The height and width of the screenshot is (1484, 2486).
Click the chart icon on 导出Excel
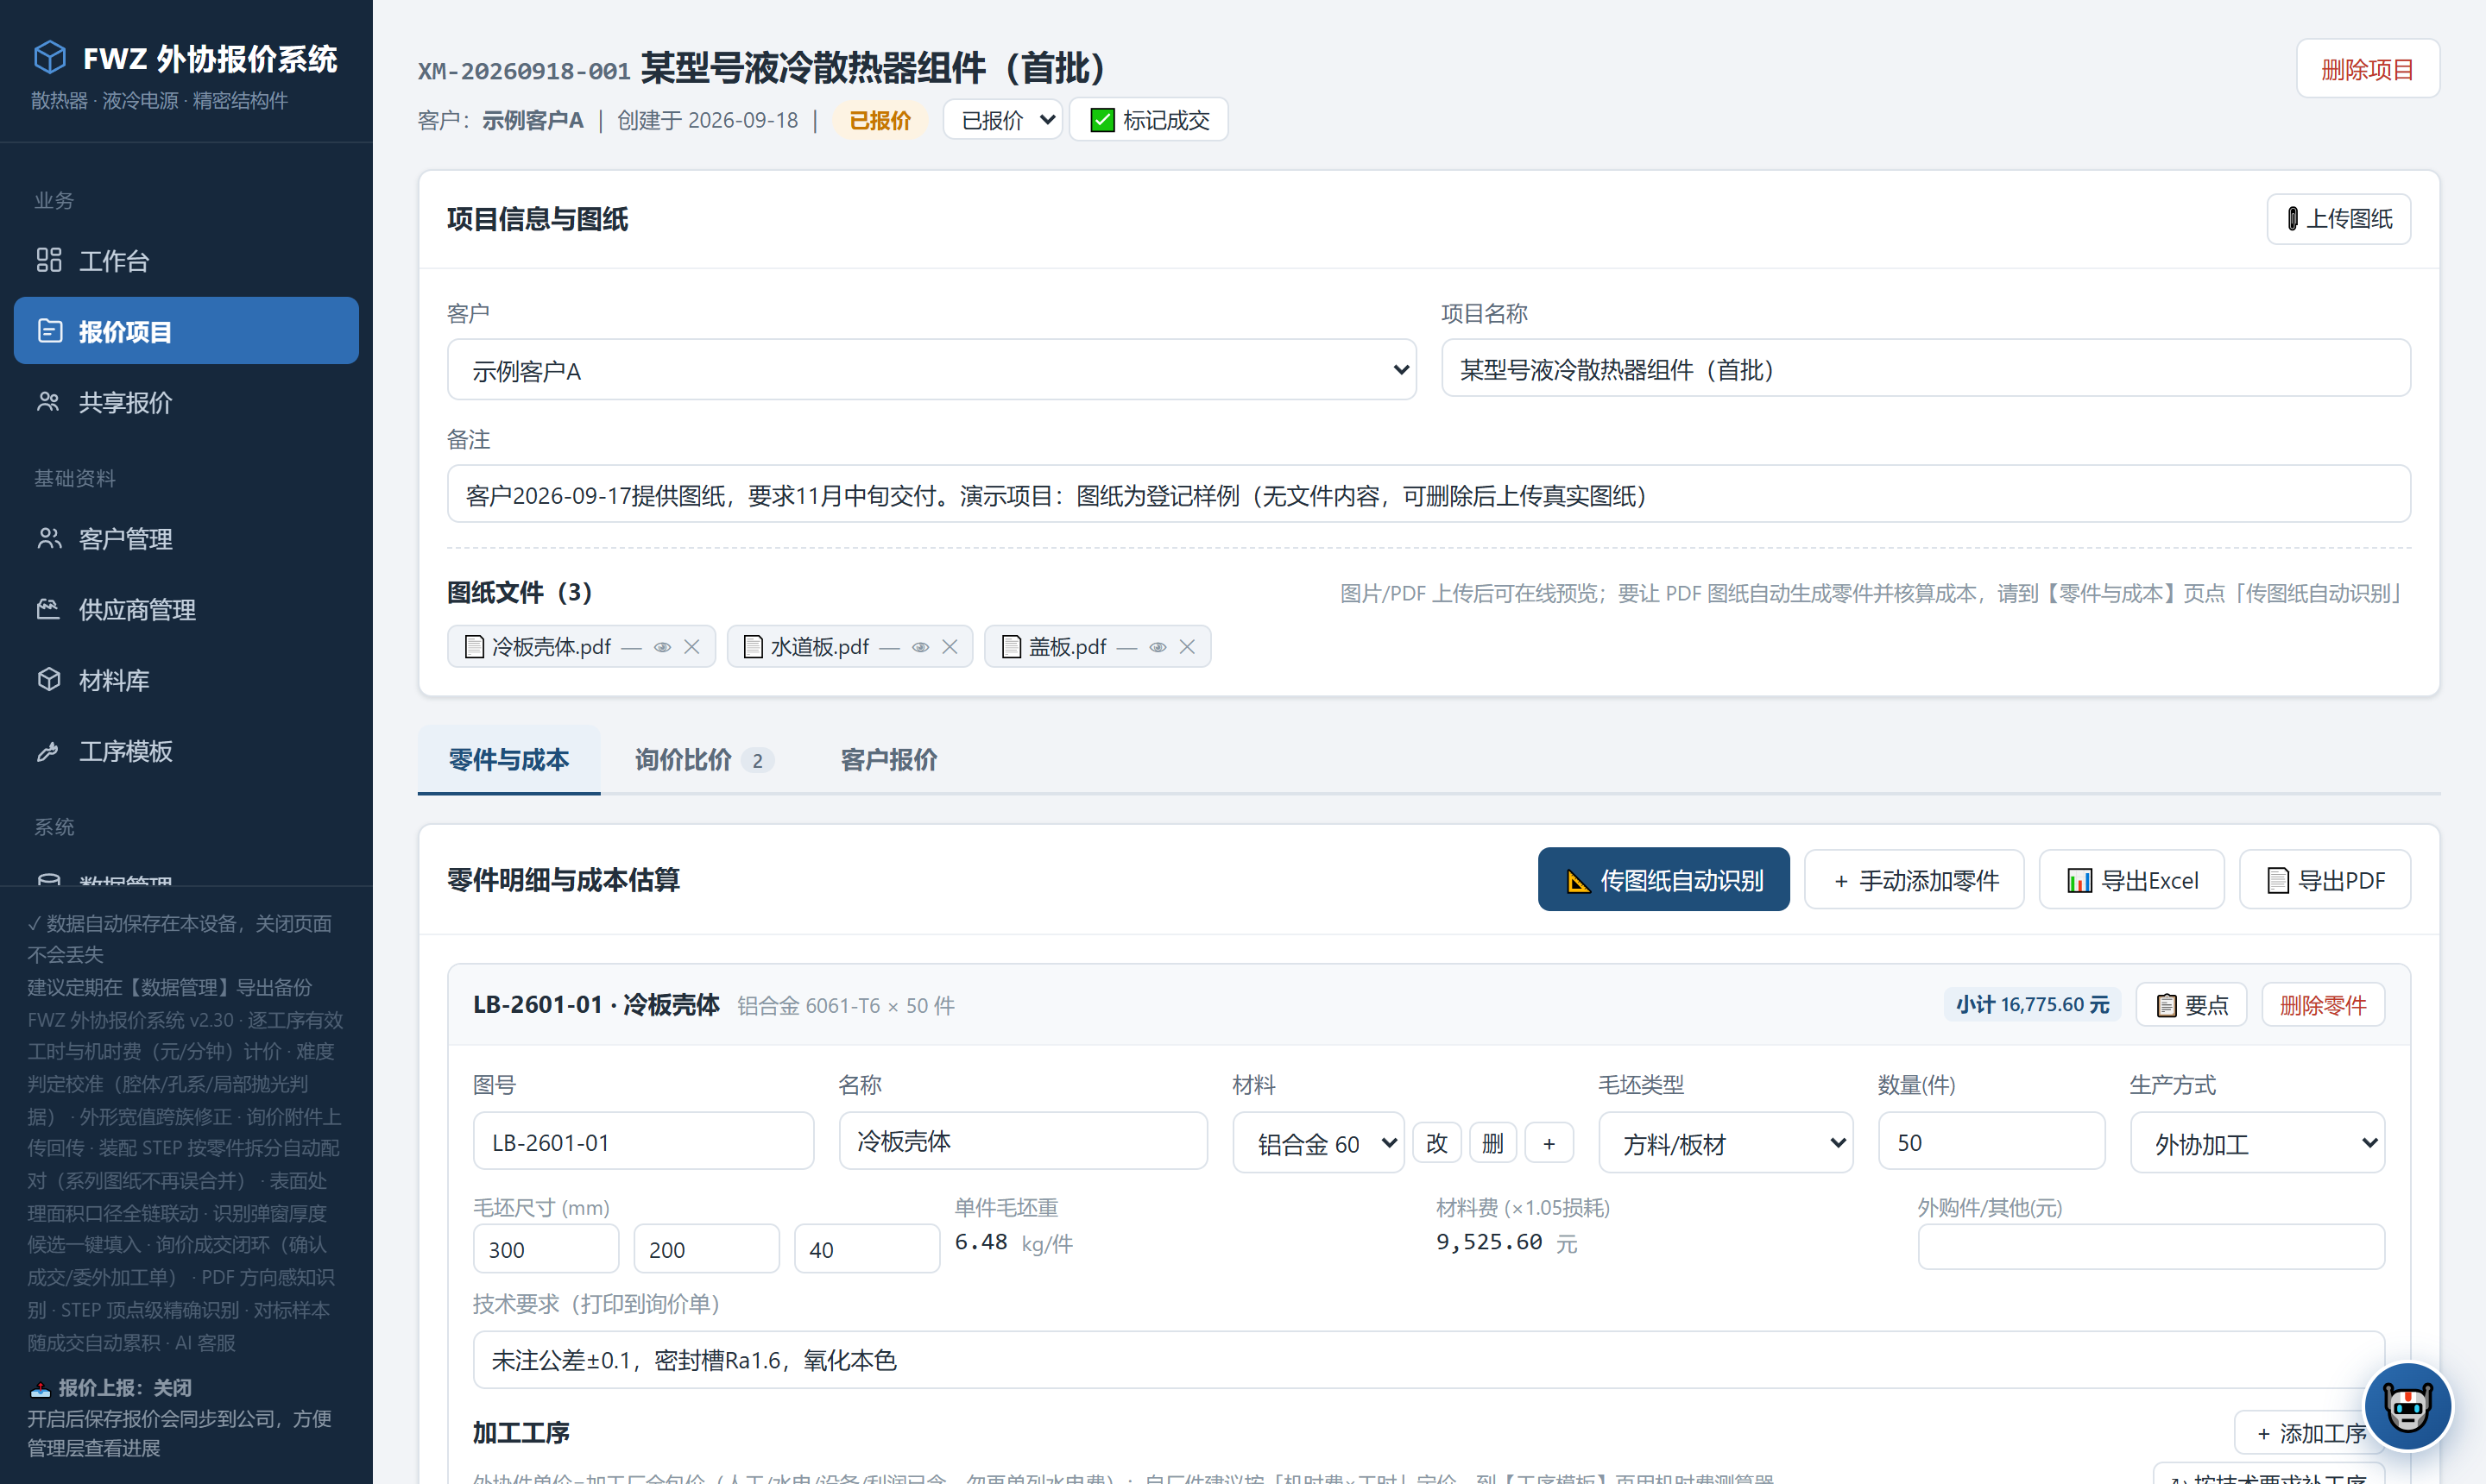[2079, 880]
